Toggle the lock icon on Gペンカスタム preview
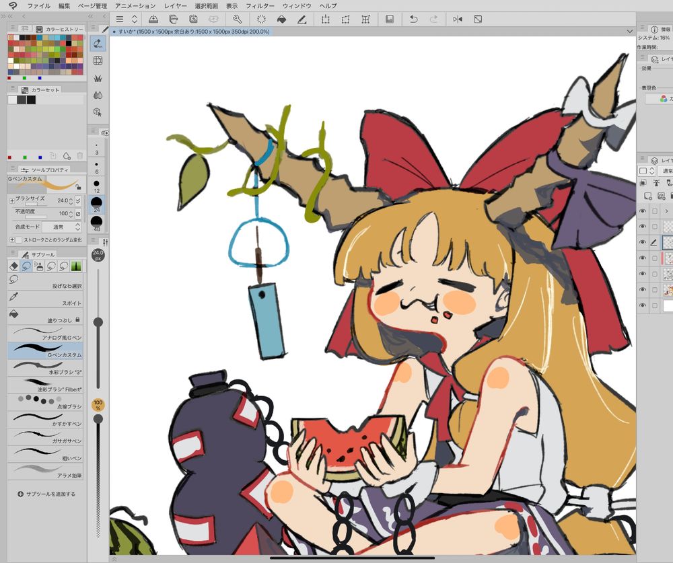The width and height of the screenshot is (673, 563). tap(77, 187)
